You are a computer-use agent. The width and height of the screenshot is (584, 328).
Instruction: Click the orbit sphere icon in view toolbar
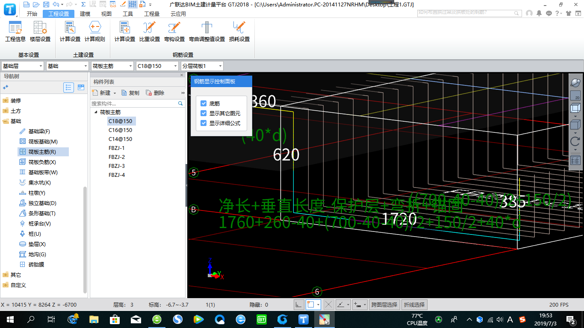click(575, 82)
